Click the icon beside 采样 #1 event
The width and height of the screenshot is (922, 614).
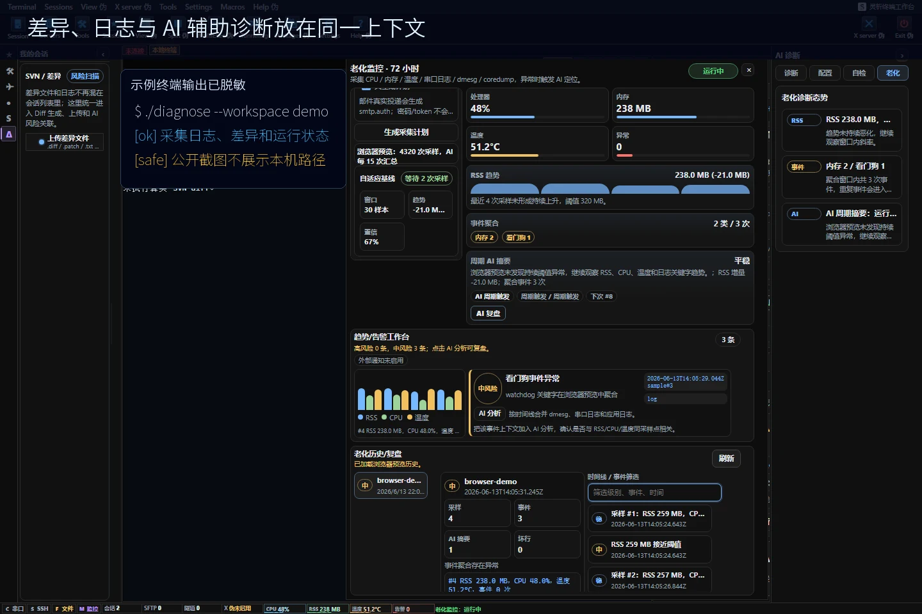point(599,519)
